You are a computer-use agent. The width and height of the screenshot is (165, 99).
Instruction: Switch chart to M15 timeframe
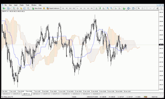(70, 8)
